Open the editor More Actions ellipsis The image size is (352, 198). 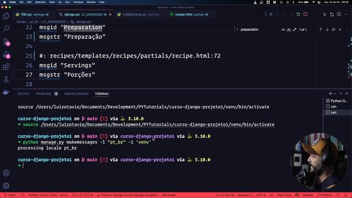(x=346, y=15)
